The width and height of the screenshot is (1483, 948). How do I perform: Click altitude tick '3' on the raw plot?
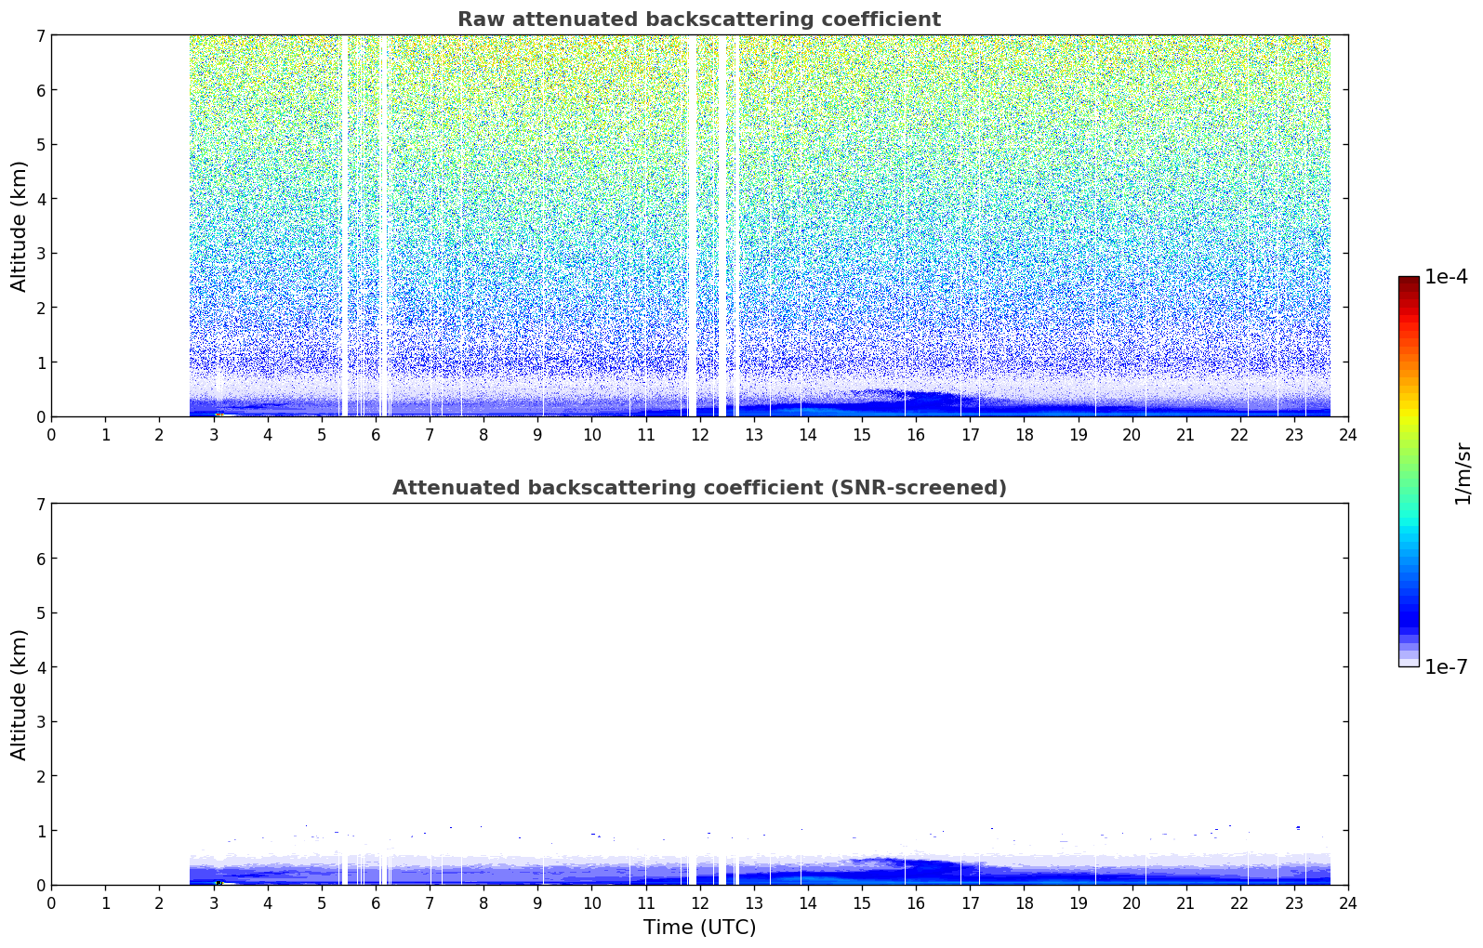40,253
